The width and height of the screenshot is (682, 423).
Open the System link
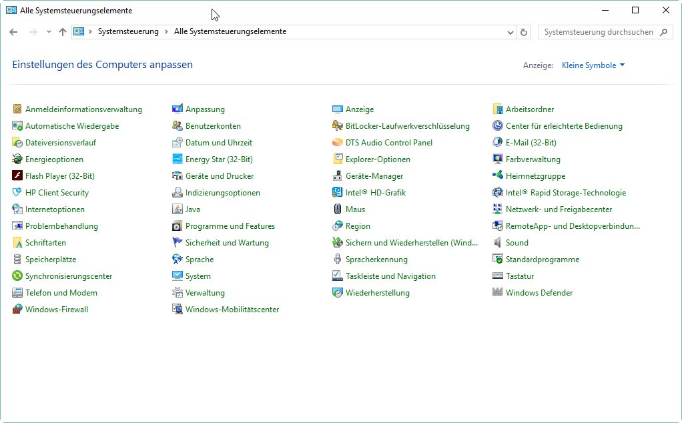[198, 276]
